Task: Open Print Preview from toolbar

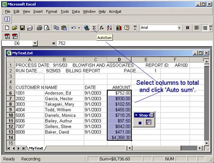Action: [x=47, y=28]
